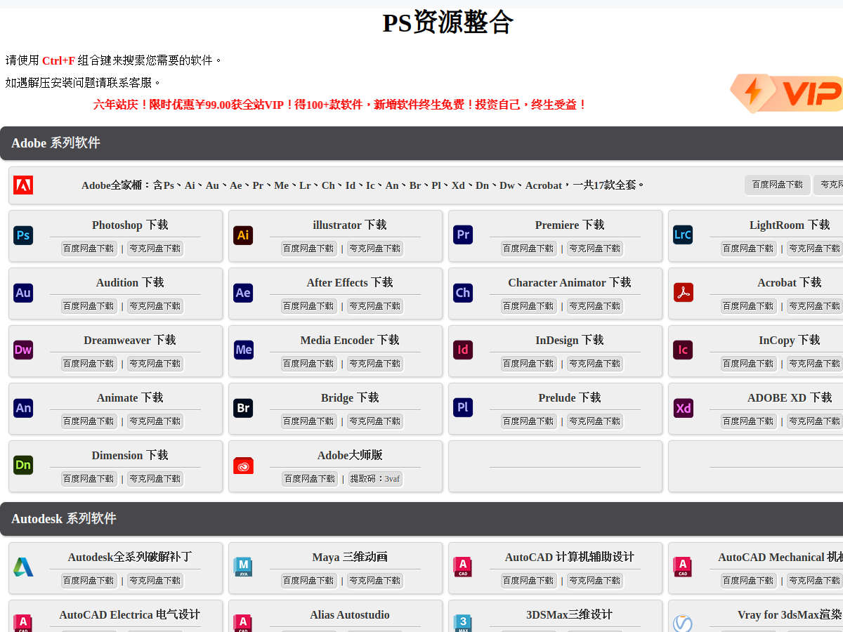Open 夸克网盘下载 under InDesign
The width and height of the screenshot is (843, 632).
coord(594,364)
